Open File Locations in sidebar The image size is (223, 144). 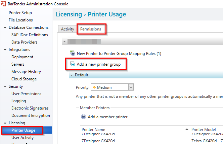(x=20, y=20)
